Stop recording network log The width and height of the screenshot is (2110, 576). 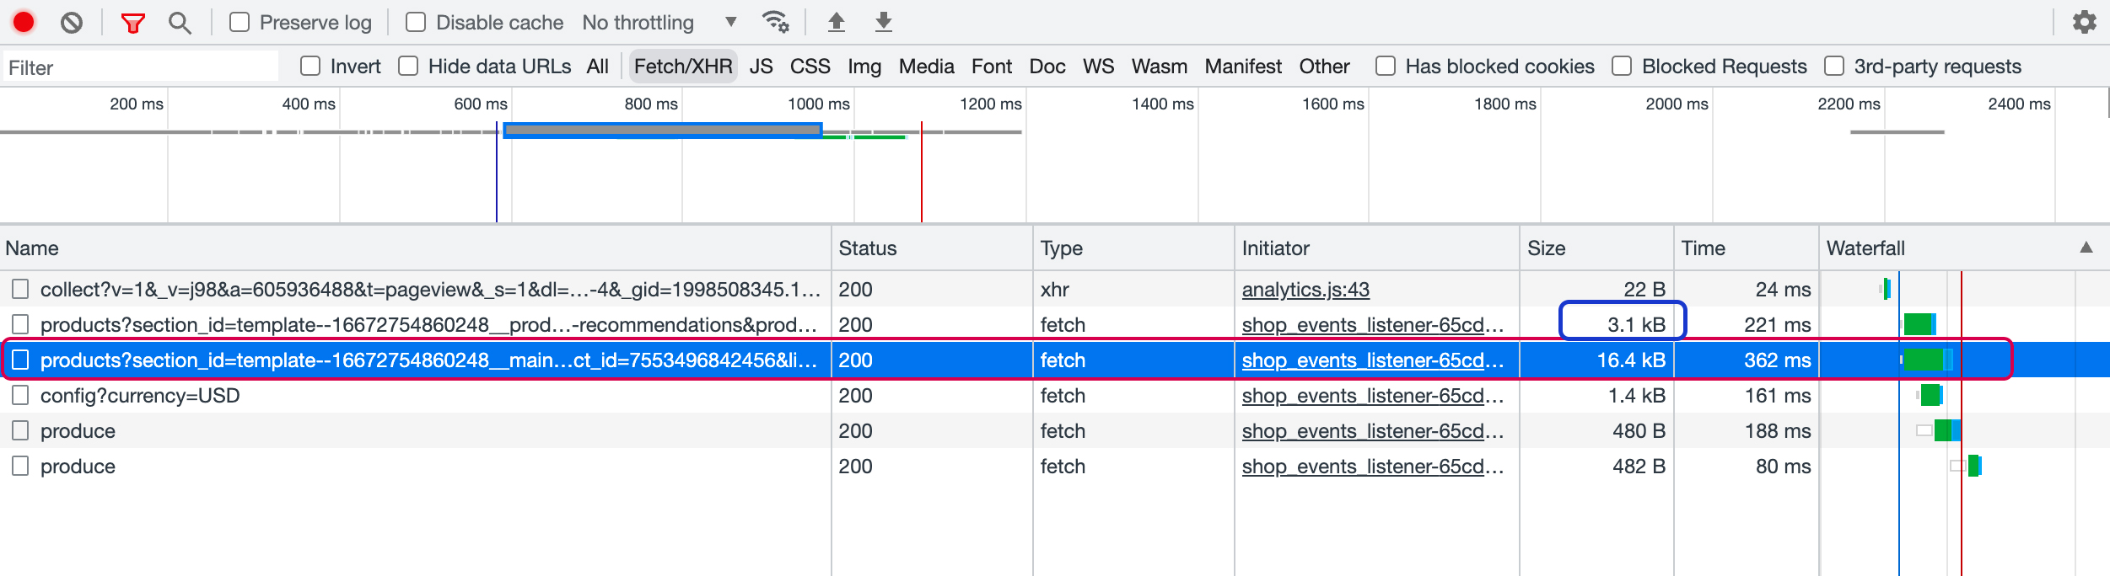(x=24, y=22)
